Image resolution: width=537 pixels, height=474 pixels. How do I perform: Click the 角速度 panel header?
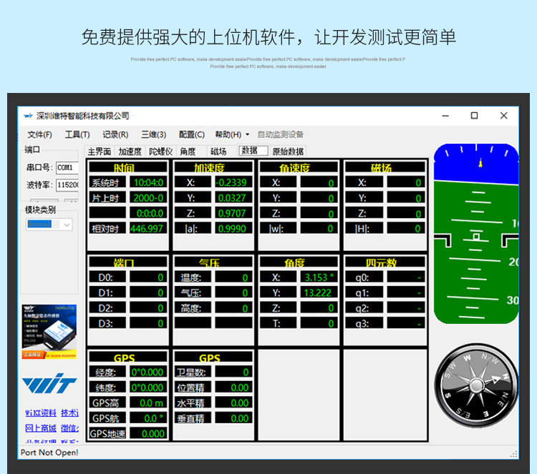click(299, 167)
